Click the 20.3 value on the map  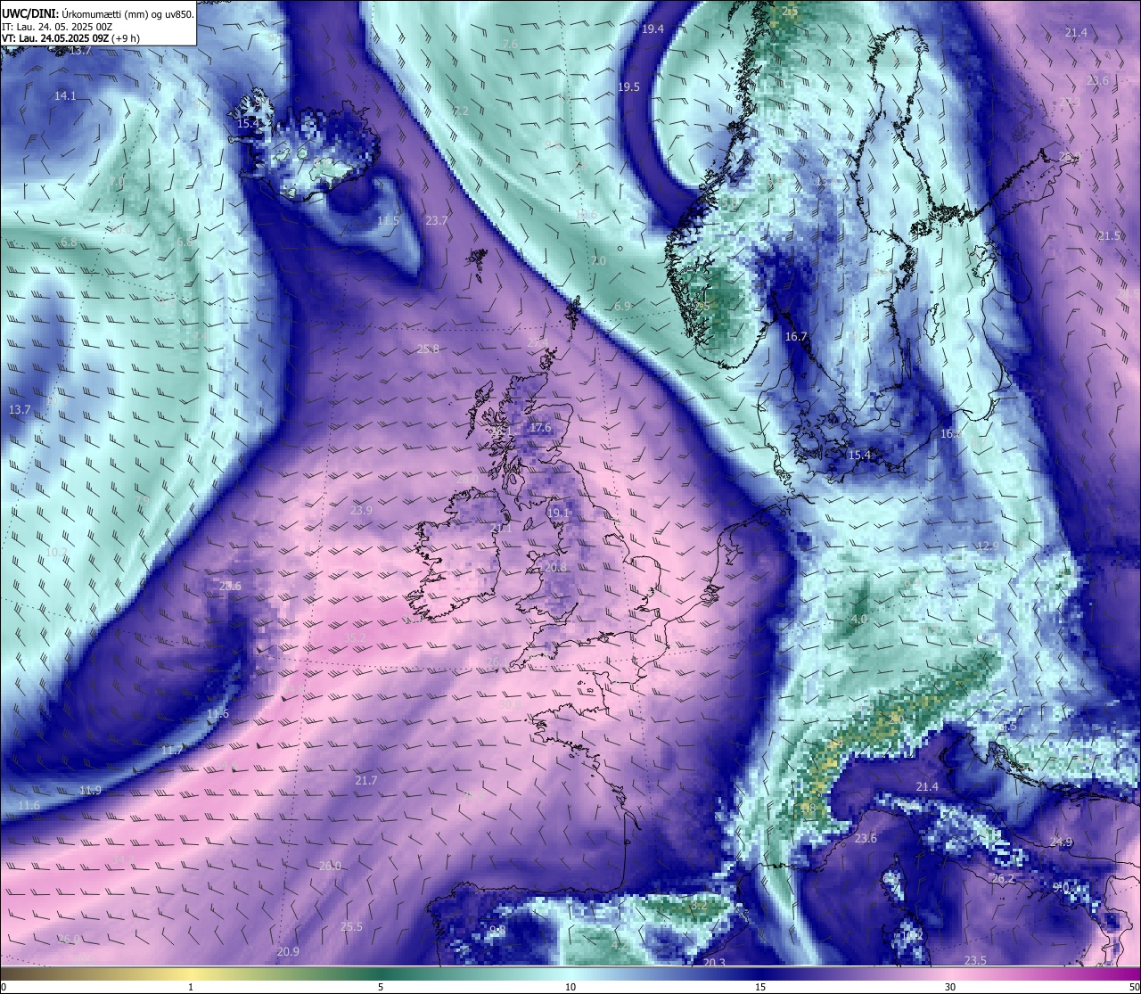[714, 963]
